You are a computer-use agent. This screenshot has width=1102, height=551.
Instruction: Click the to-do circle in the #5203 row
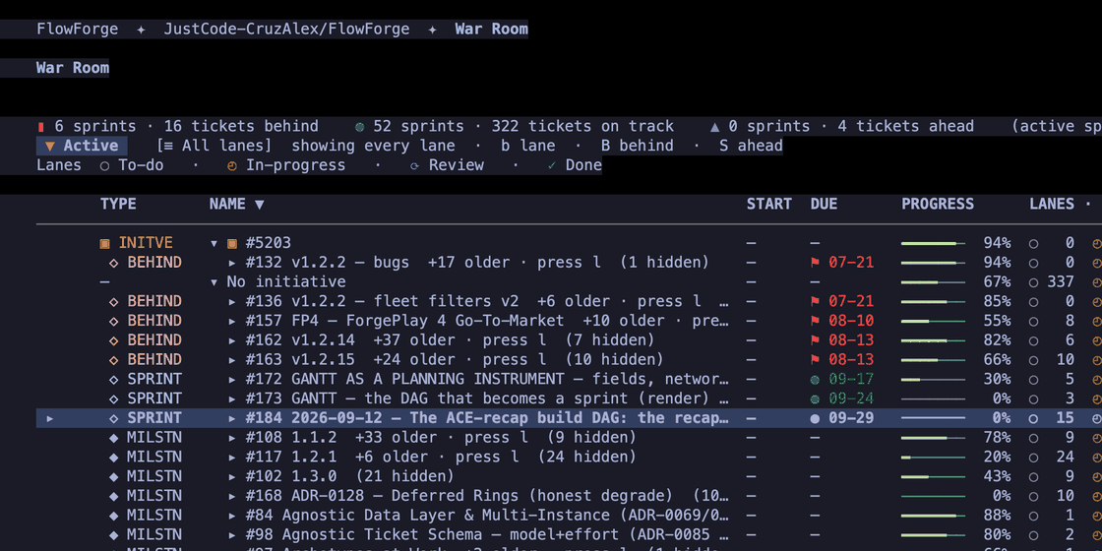[1034, 243]
